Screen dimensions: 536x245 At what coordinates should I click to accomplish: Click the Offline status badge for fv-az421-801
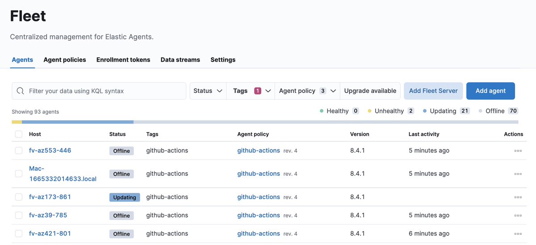121,234
